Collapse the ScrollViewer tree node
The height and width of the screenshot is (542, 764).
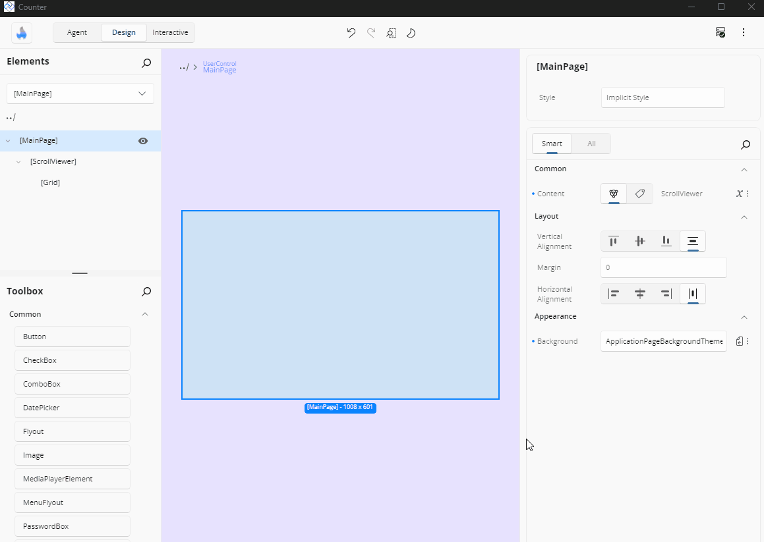[x=18, y=161]
